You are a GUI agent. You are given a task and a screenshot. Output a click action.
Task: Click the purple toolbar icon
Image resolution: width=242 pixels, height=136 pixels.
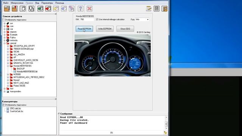(71, 9)
